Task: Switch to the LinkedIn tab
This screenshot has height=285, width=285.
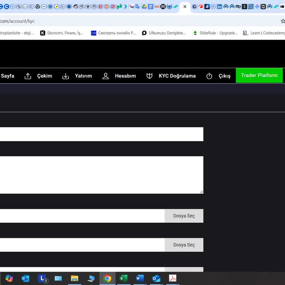Action: [219, 7]
